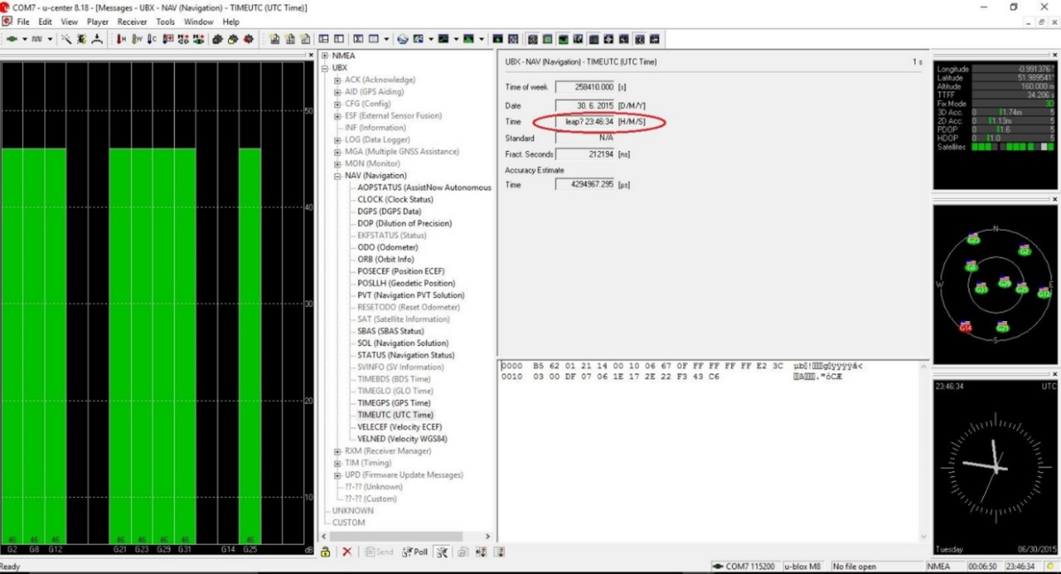1061x574 pixels.
Task: Click the green receiver connection plug icon
Action: (13, 39)
